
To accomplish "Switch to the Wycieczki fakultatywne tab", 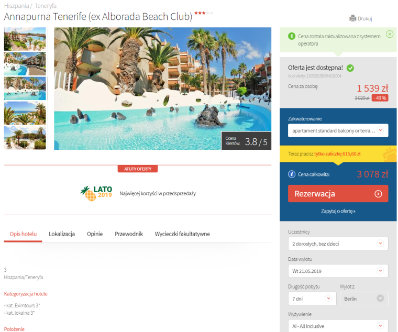I will click(x=182, y=234).
